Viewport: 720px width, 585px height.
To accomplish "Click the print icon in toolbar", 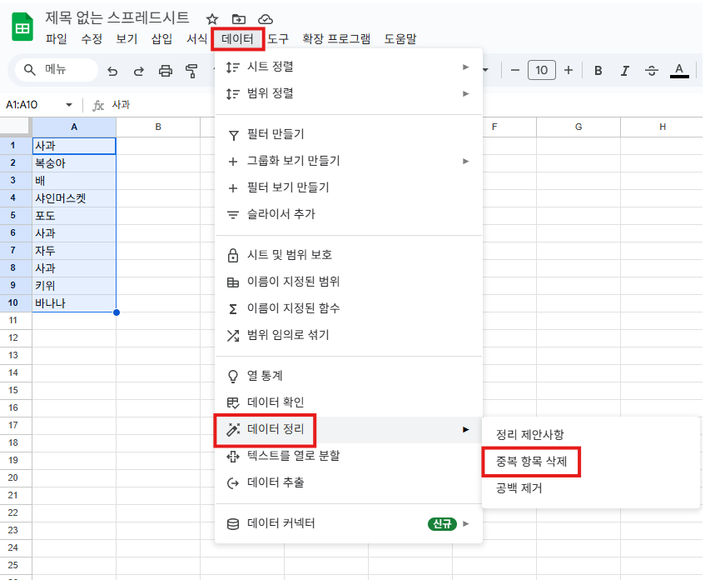I will pos(166,71).
